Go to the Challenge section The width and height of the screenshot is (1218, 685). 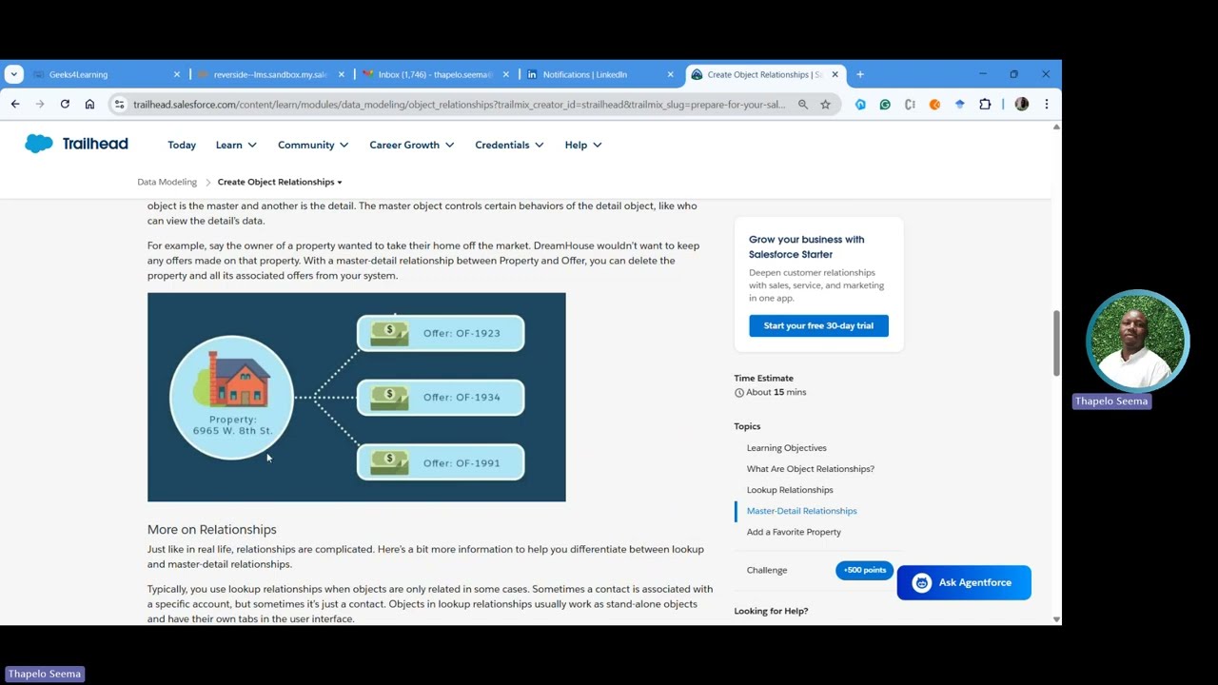coord(767,571)
